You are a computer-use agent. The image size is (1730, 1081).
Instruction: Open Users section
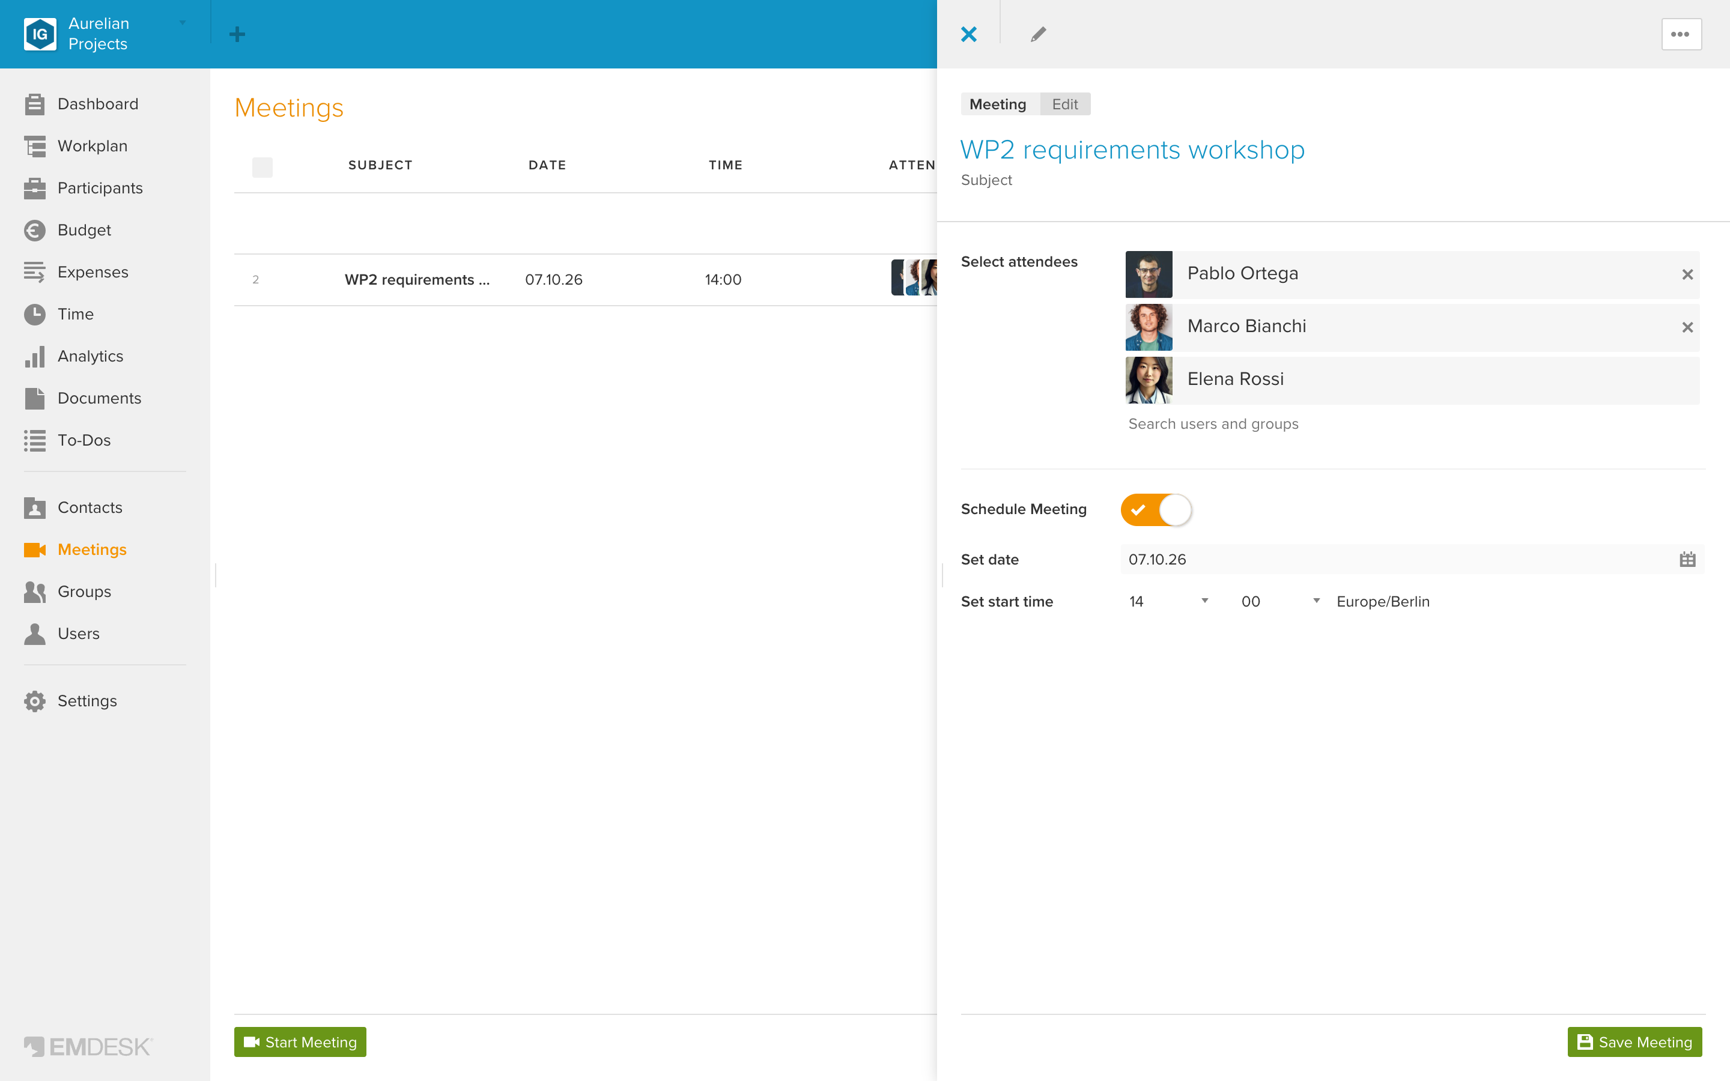click(61, 634)
